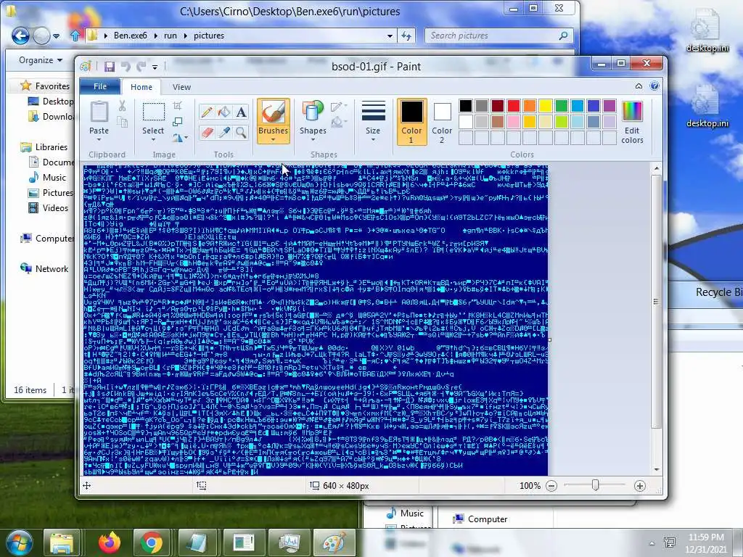Click zoom out minus button in status bar
Image resolution: width=743 pixels, height=557 pixels.
pyautogui.click(x=551, y=486)
